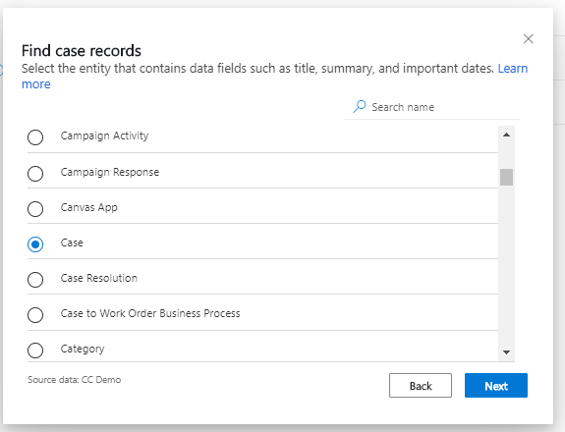This screenshot has width=565, height=432.
Task: Close the Find case records dialog
Action: (x=528, y=39)
